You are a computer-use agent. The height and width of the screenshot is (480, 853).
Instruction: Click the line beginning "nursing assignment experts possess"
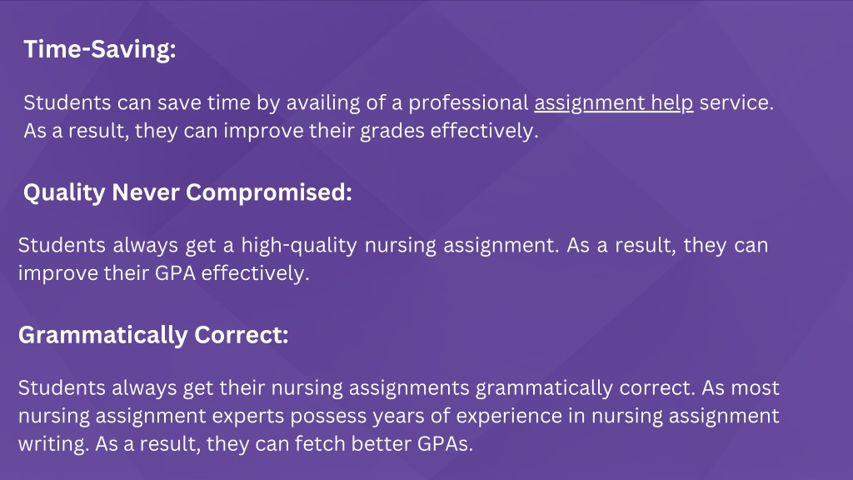399,416
